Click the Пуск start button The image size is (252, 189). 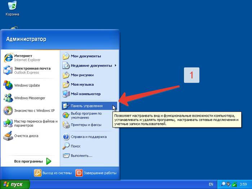15,184
